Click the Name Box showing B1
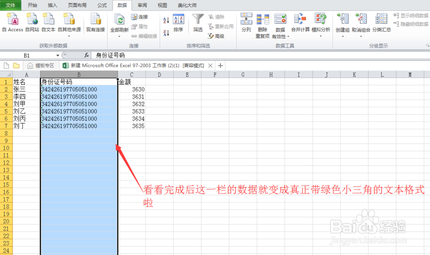430x255 pixels. pyautogui.click(x=26, y=55)
